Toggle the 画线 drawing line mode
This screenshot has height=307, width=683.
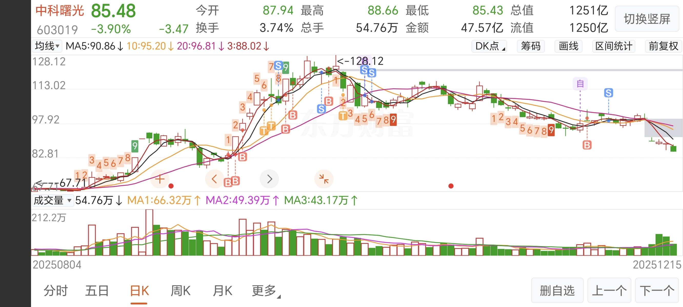click(x=568, y=46)
